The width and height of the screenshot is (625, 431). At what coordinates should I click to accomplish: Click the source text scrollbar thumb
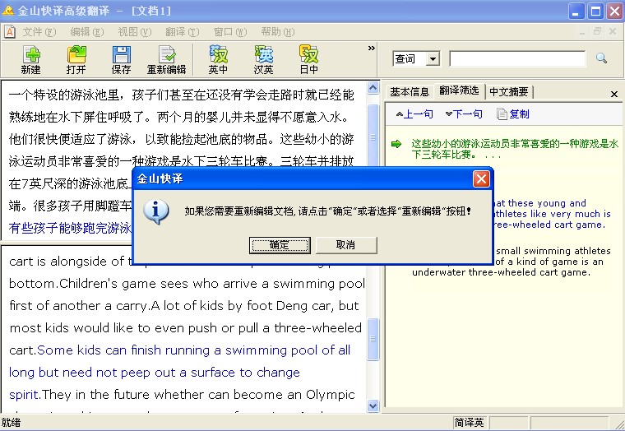coord(373,137)
